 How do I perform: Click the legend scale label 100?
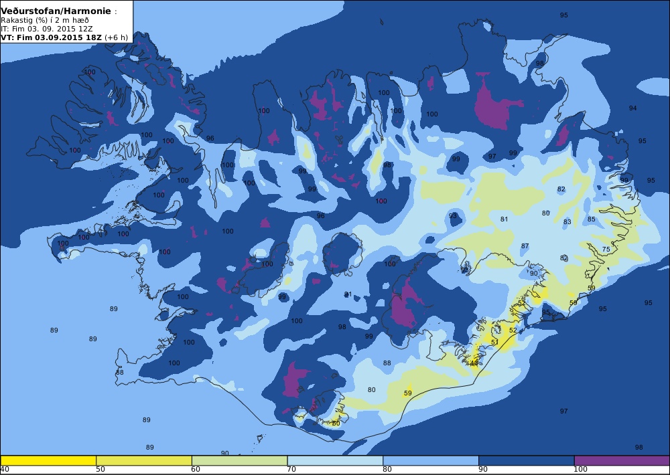pos(580,470)
